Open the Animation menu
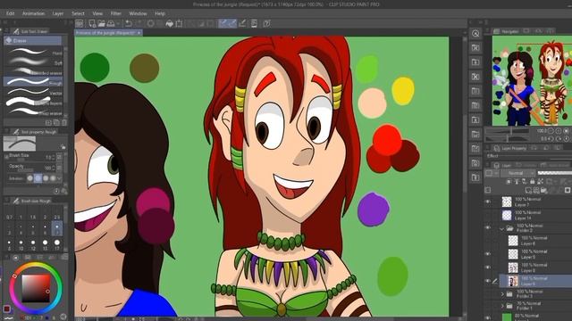Image resolution: width=572 pixels, height=321 pixels. click(x=34, y=13)
